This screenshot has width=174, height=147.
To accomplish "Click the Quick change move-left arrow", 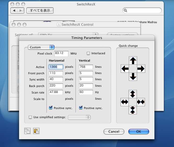I will (x=125, y=69).
